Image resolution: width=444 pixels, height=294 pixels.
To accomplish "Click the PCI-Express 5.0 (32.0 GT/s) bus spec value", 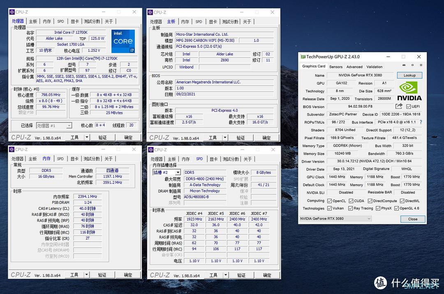I will [224, 46].
